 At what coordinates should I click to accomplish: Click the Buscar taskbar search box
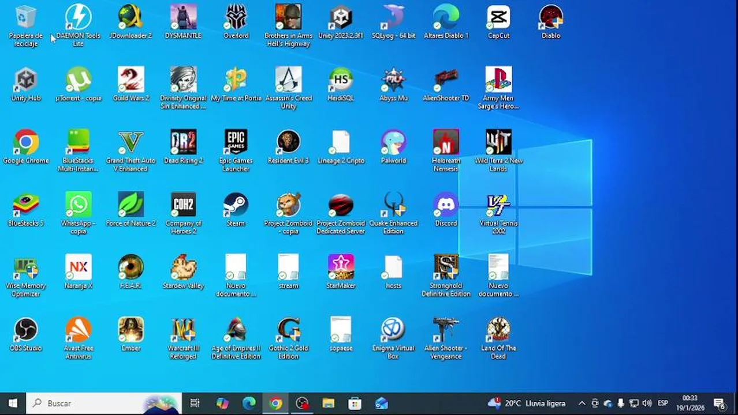104,403
